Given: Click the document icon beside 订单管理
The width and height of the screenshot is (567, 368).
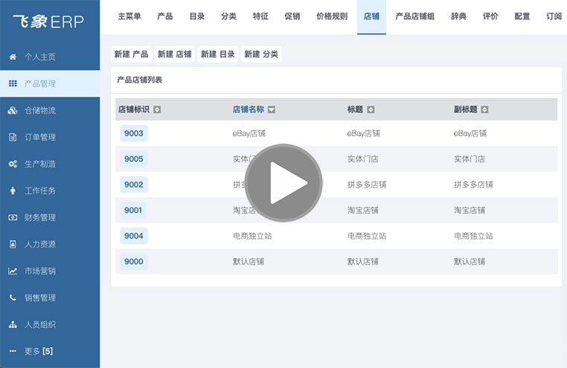Looking at the screenshot, I should coord(13,137).
